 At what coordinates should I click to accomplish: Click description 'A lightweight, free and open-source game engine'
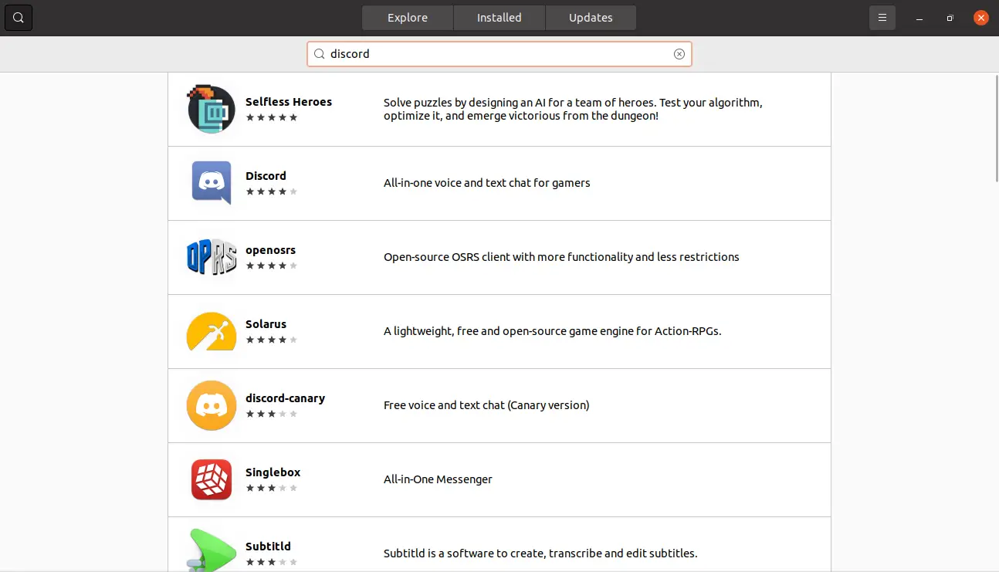(552, 331)
